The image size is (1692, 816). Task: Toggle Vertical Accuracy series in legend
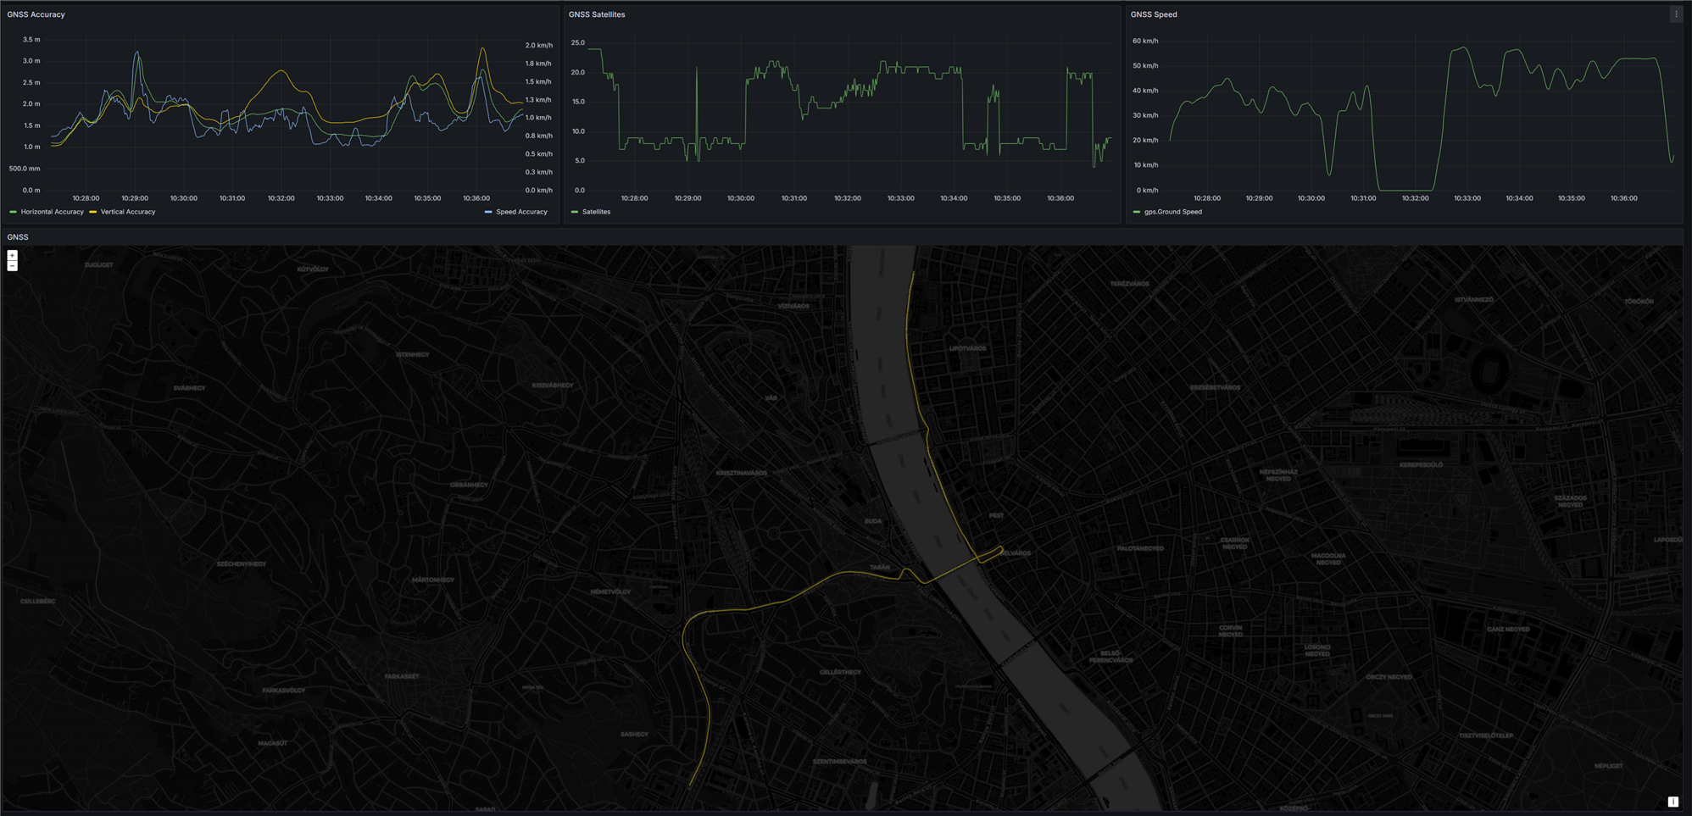128,212
